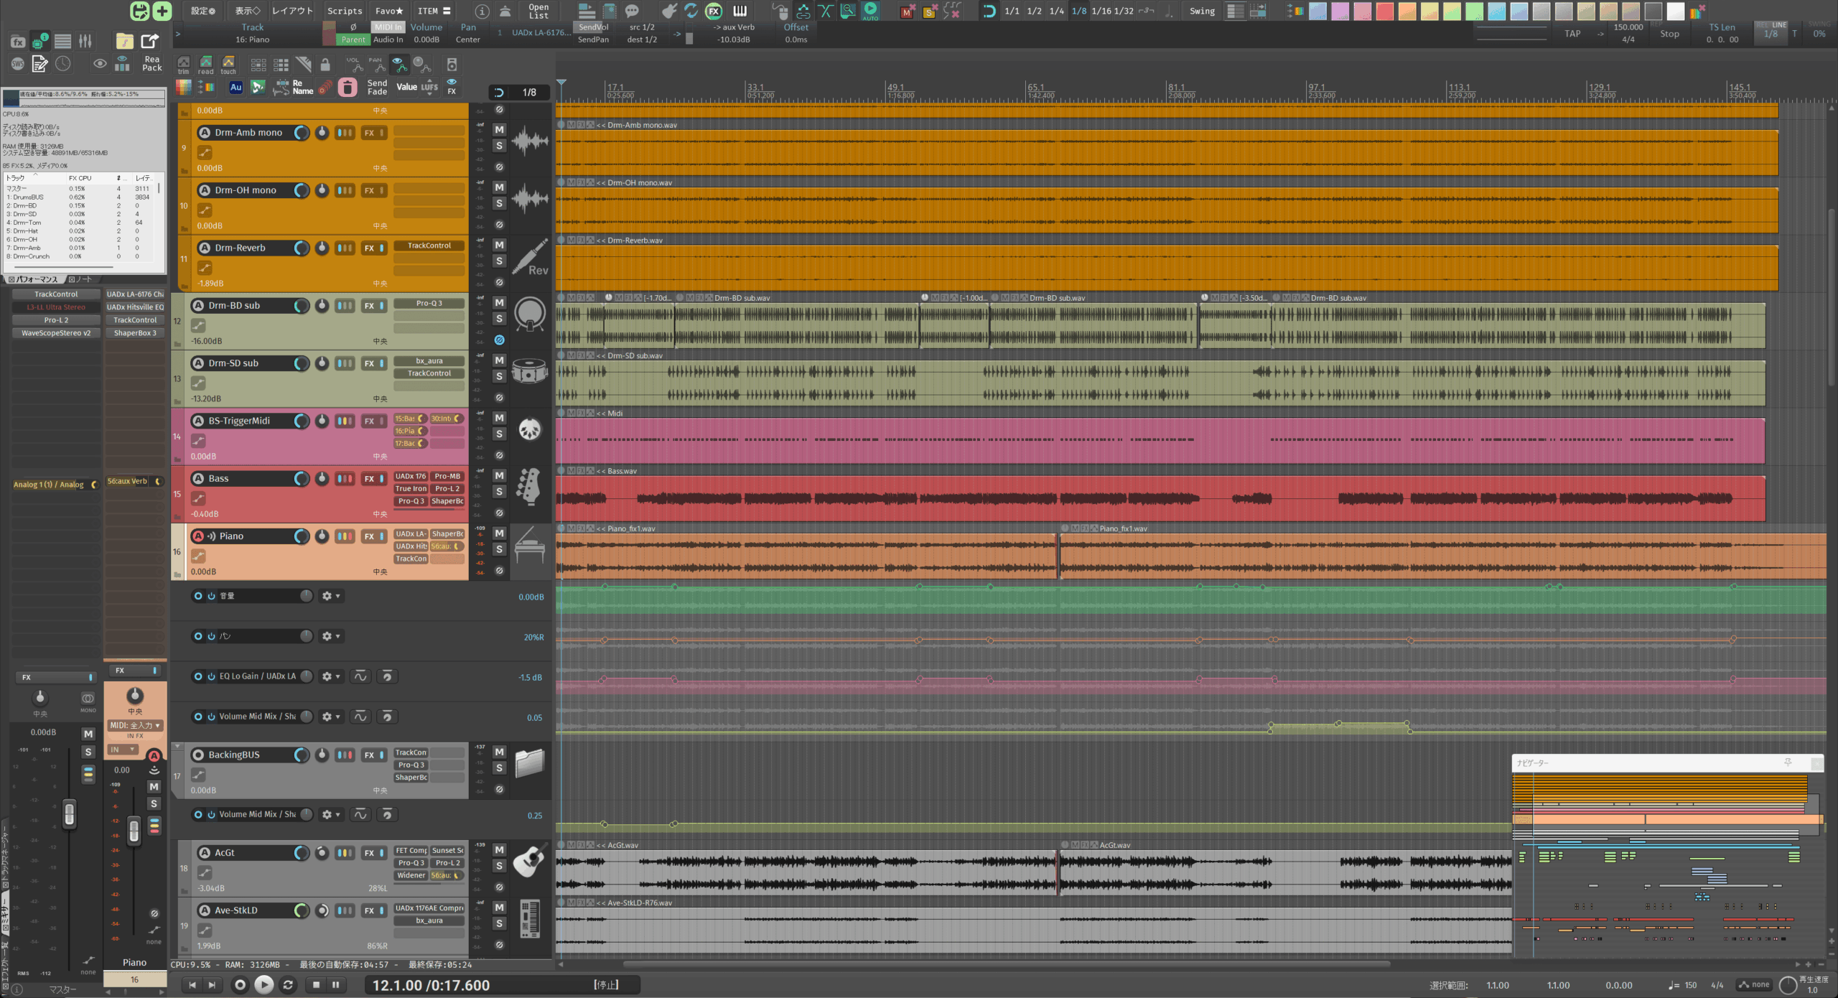1838x998 pixels.
Task: Toggle record arm on Piano track
Action: pyautogui.click(x=199, y=536)
